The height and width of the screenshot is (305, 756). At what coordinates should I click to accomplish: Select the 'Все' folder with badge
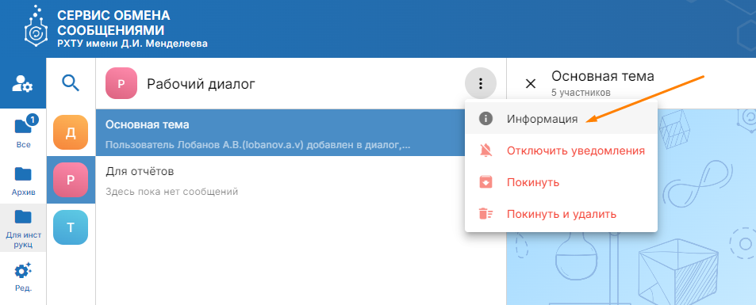(23, 132)
